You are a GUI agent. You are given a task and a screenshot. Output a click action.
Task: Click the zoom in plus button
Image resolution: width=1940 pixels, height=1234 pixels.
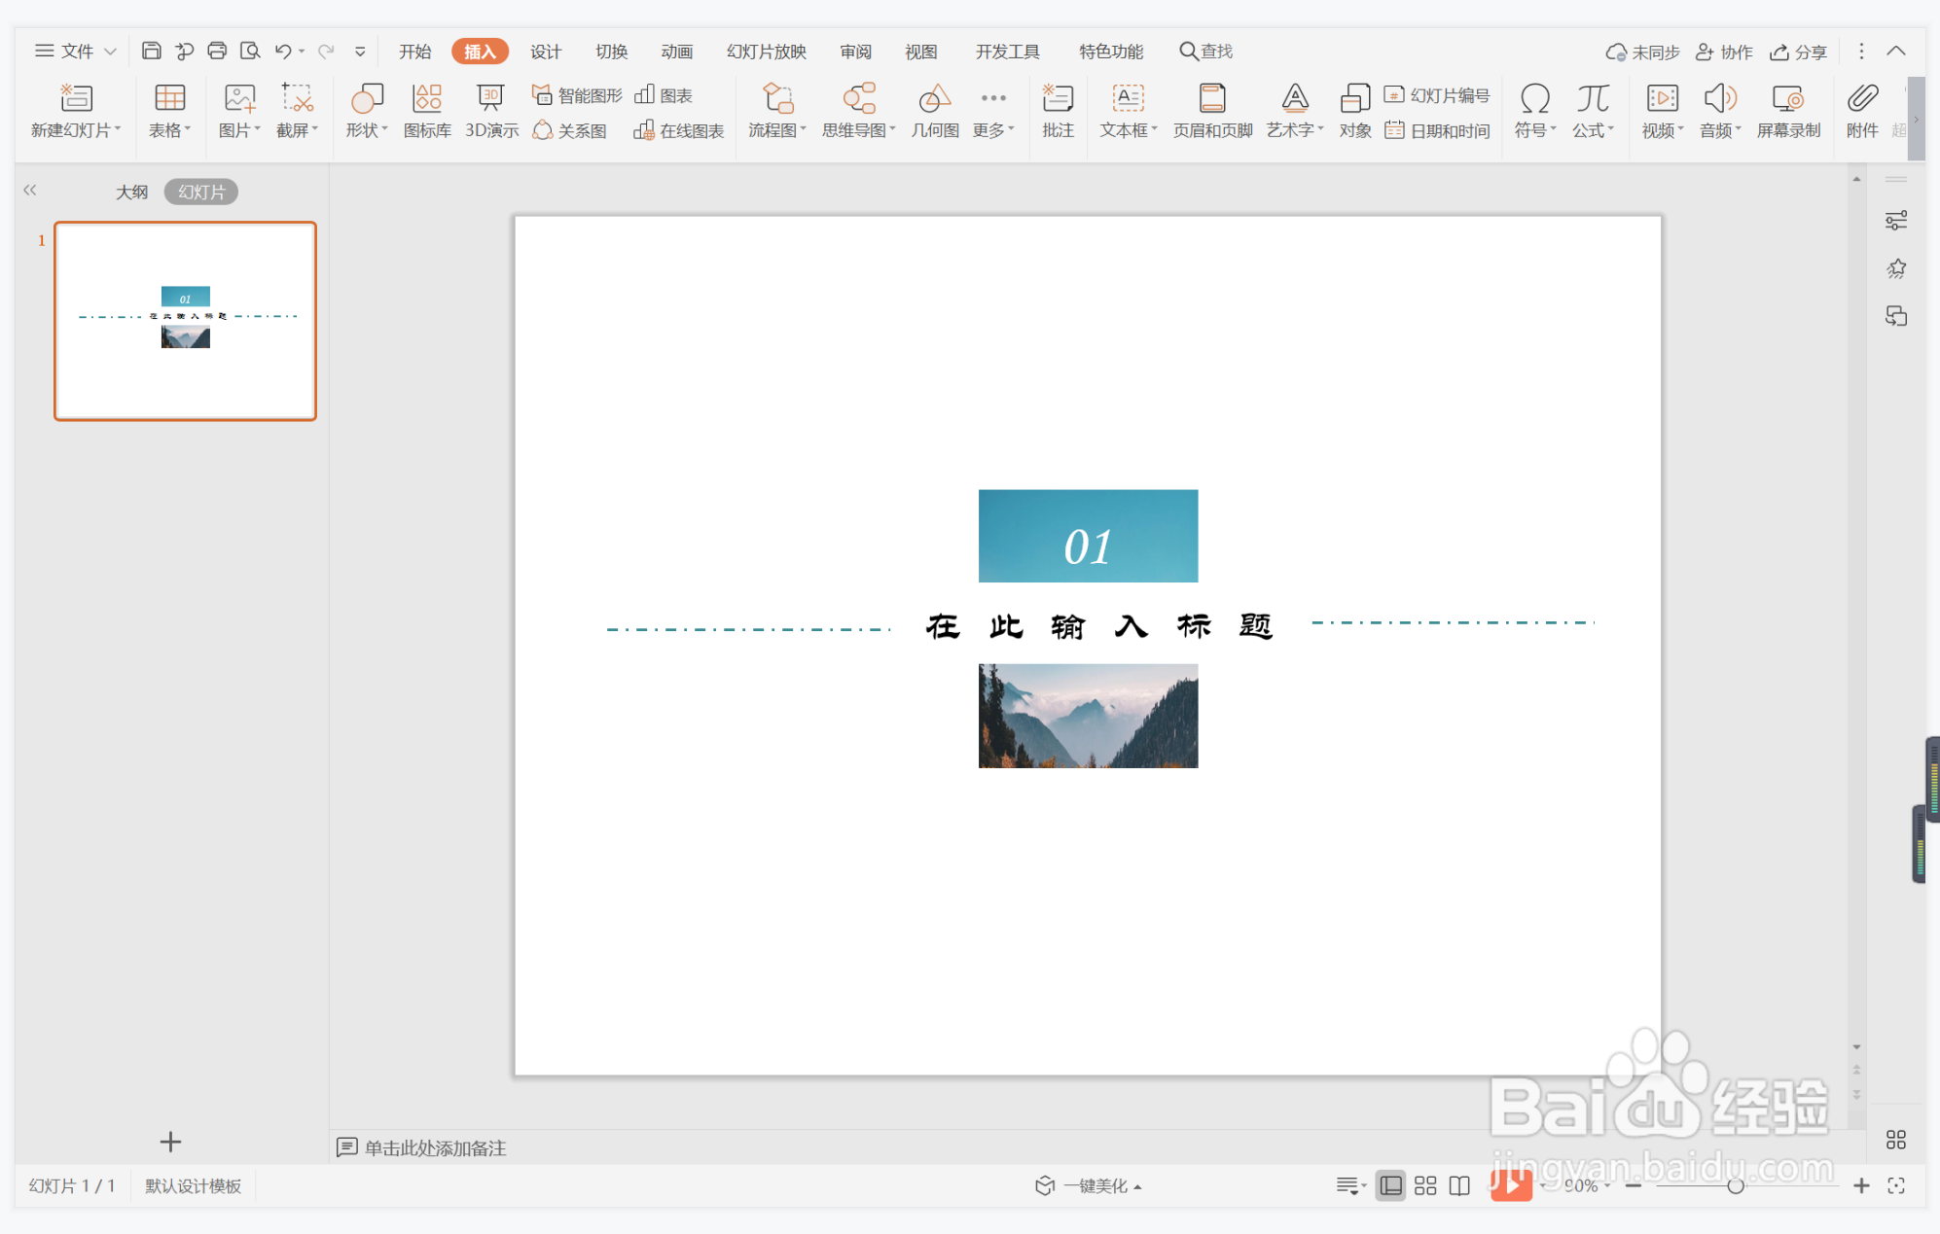pos(1861,1185)
